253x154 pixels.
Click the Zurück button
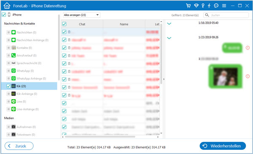coord(19,146)
